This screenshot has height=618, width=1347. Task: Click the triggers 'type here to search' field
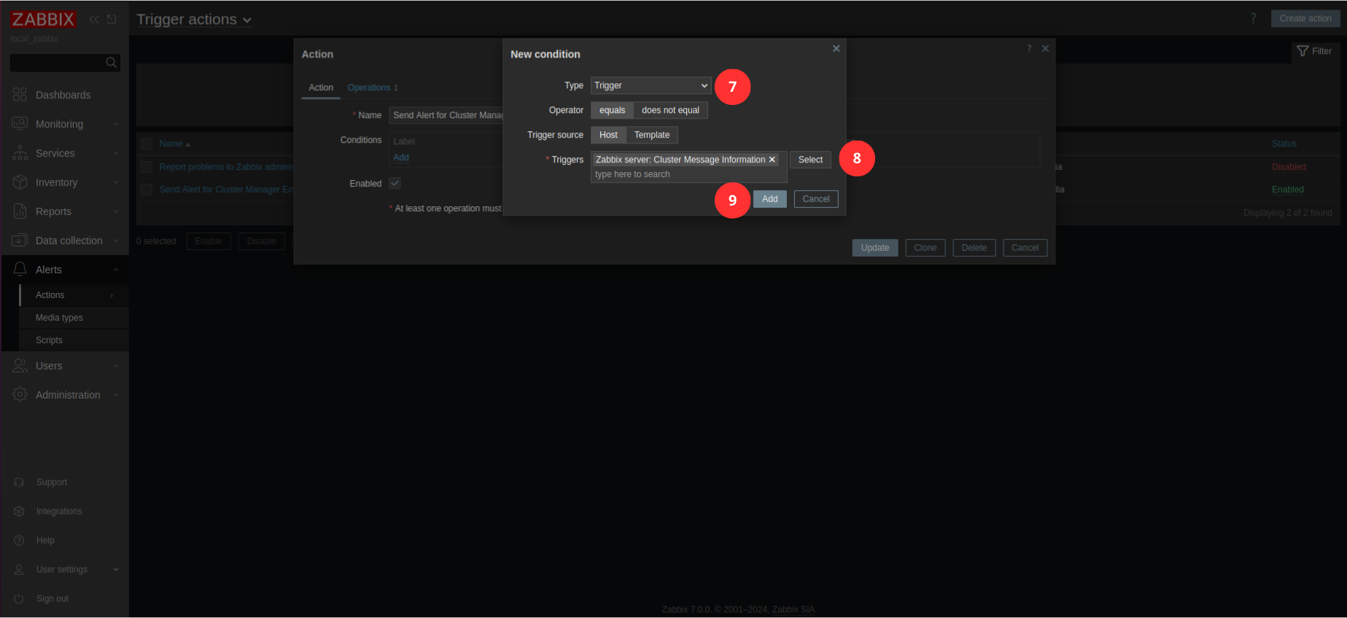tap(688, 174)
